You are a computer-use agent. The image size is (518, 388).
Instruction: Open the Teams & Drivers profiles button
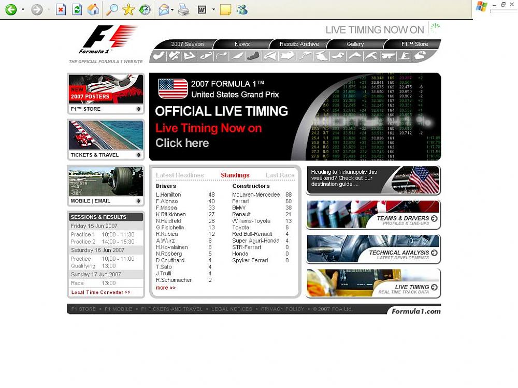373,215
